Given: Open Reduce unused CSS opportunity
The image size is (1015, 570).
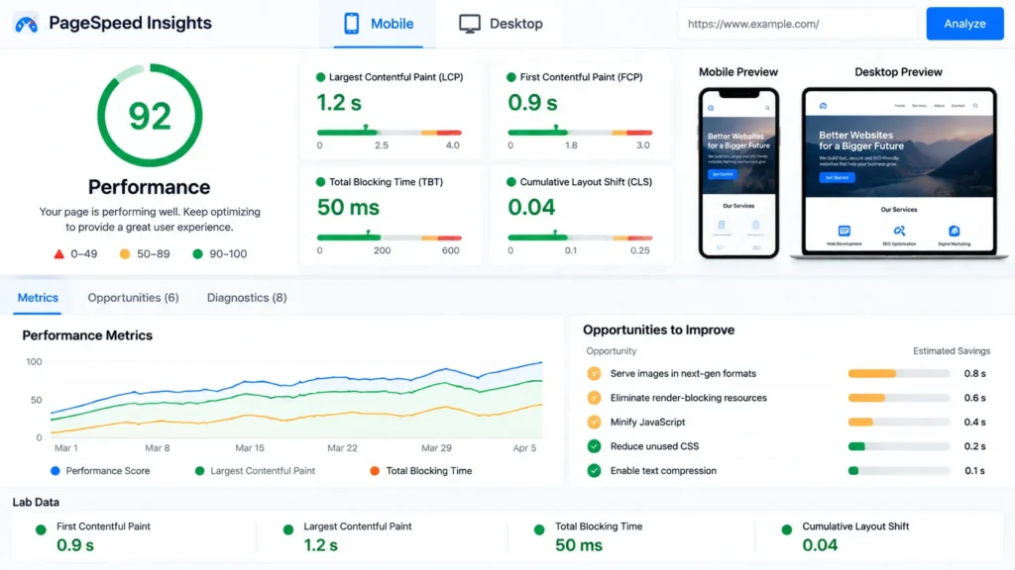Looking at the screenshot, I should (654, 446).
